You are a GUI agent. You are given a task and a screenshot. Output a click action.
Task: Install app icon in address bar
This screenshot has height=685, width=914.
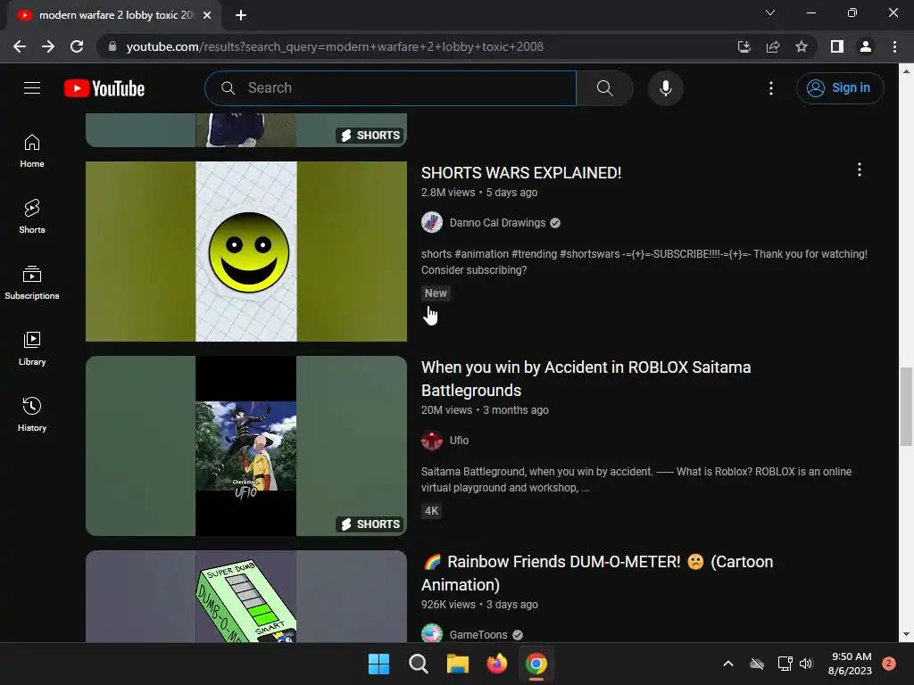coord(744,46)
